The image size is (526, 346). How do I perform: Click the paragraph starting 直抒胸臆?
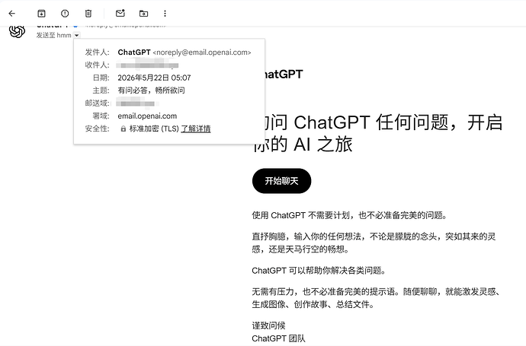coord(374,243)
